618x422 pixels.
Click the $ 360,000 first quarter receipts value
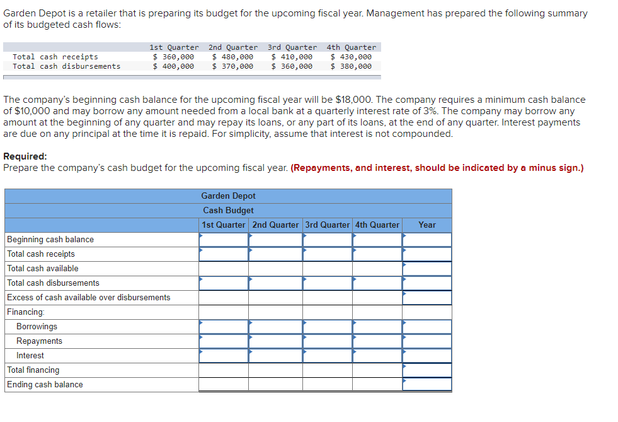[173, 57]
